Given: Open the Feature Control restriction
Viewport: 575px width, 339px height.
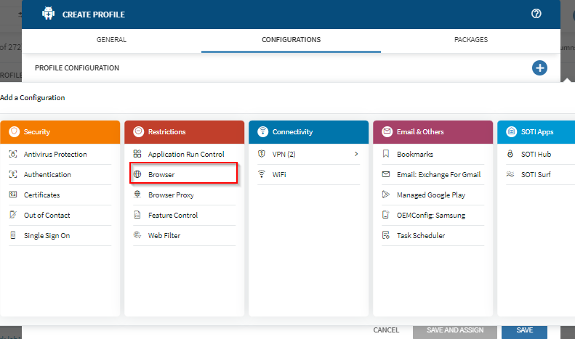Looking at the screenshot, I should click(172, 216).
